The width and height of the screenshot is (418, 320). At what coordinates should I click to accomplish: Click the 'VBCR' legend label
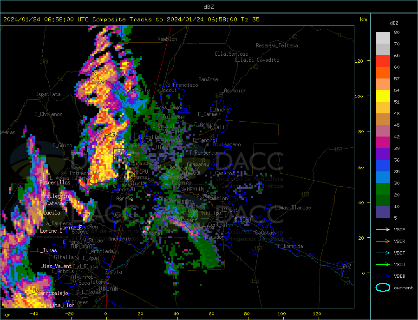coord(399,242)
